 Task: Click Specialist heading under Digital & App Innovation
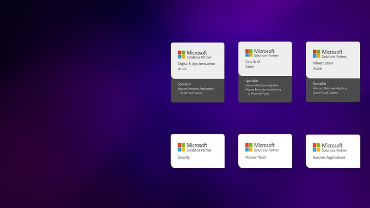pos(185,84)
